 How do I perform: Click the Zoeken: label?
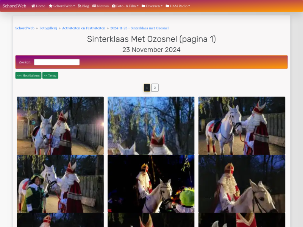(25, 62)
